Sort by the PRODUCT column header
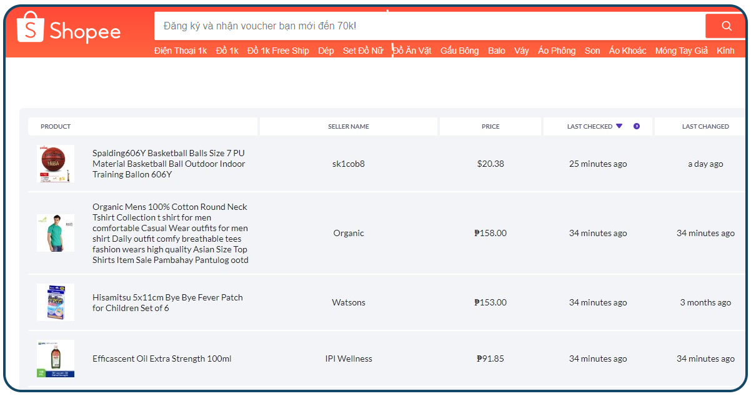This screenshot has width=751, height=396. click(142, 126)
